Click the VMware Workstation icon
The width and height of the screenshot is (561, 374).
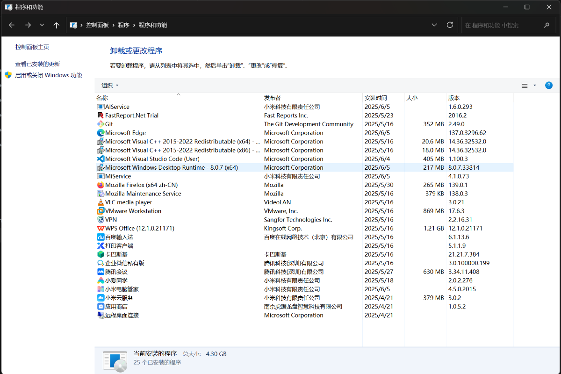click(101, 211)
